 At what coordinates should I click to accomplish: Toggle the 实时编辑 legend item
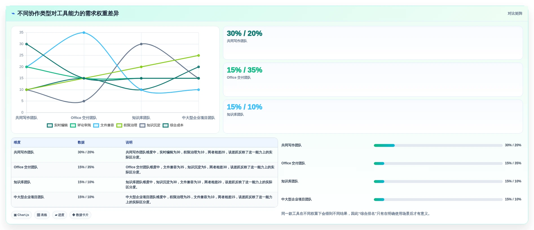click(x=57, y=125)
